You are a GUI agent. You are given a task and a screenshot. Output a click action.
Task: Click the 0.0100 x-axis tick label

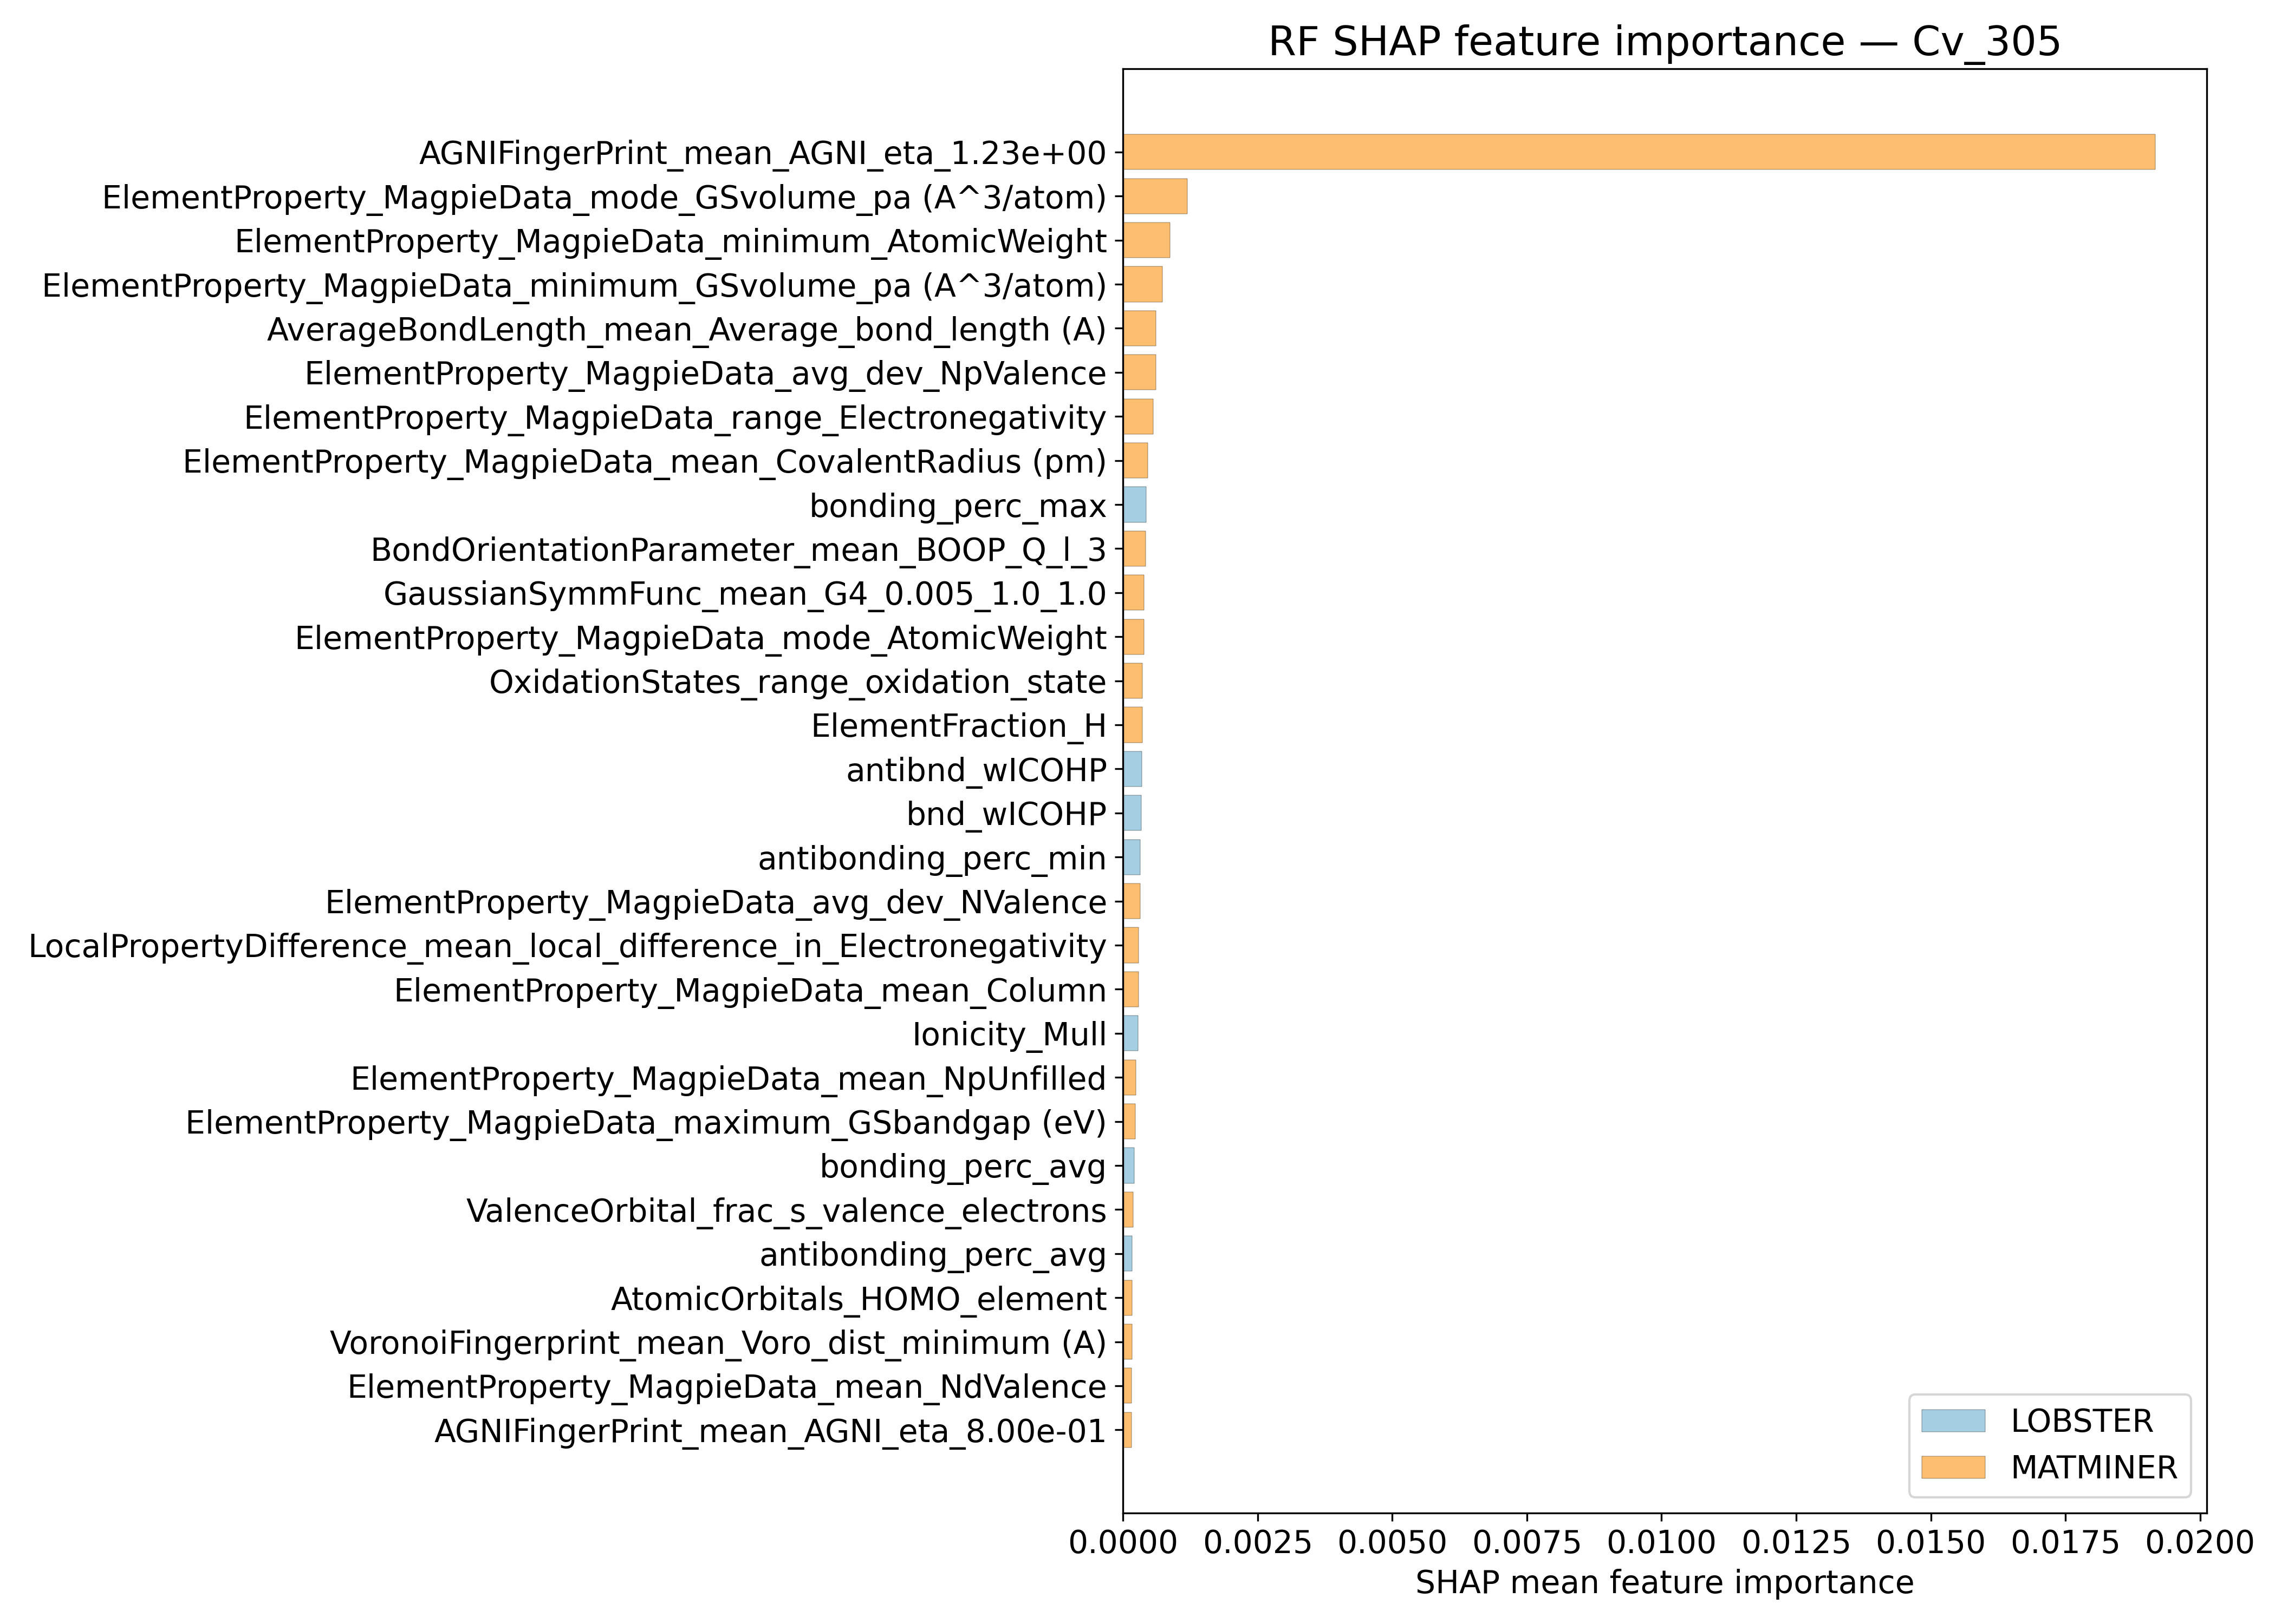[1661, 1542]
